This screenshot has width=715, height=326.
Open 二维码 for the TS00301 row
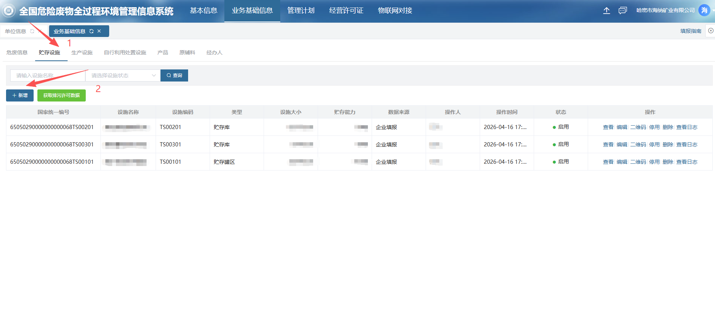[x=638, y=145]
